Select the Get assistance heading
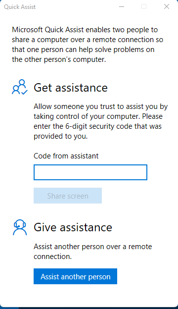The width and height of the screenshot is (178, 309). 71,88
